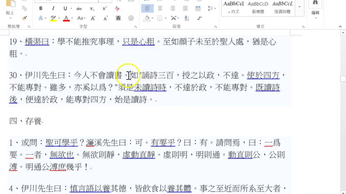Justify paragraph text
Screen dimensions: 346x194
pyautogui.click(x=185, y=8)
